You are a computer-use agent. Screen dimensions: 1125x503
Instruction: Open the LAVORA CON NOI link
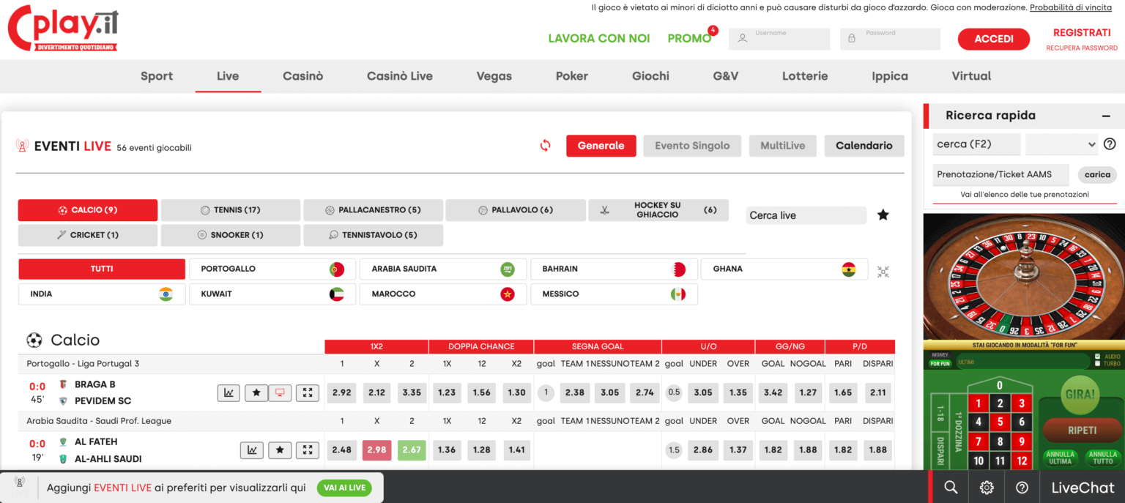point(599,39)
